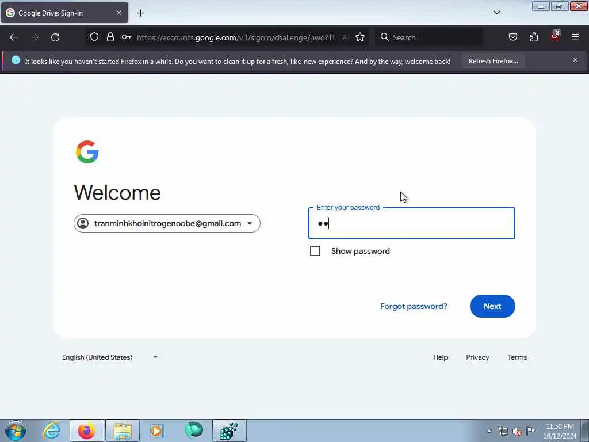589x442 pixels.
Task: Click the Enter your password field
Action: pos(412,223)
